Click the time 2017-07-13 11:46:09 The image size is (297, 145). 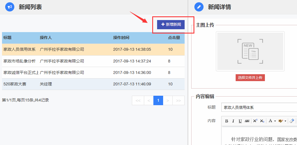[132, 84]
